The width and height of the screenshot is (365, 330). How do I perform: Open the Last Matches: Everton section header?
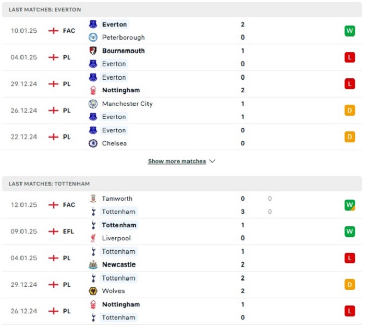pos(182,10)
